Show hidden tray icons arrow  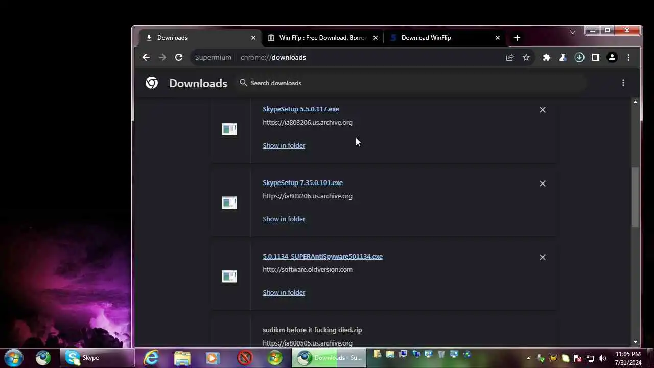coord(528,358)
